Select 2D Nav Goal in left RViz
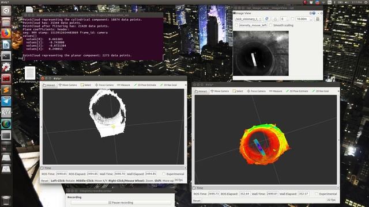 (x=168, y=85)
